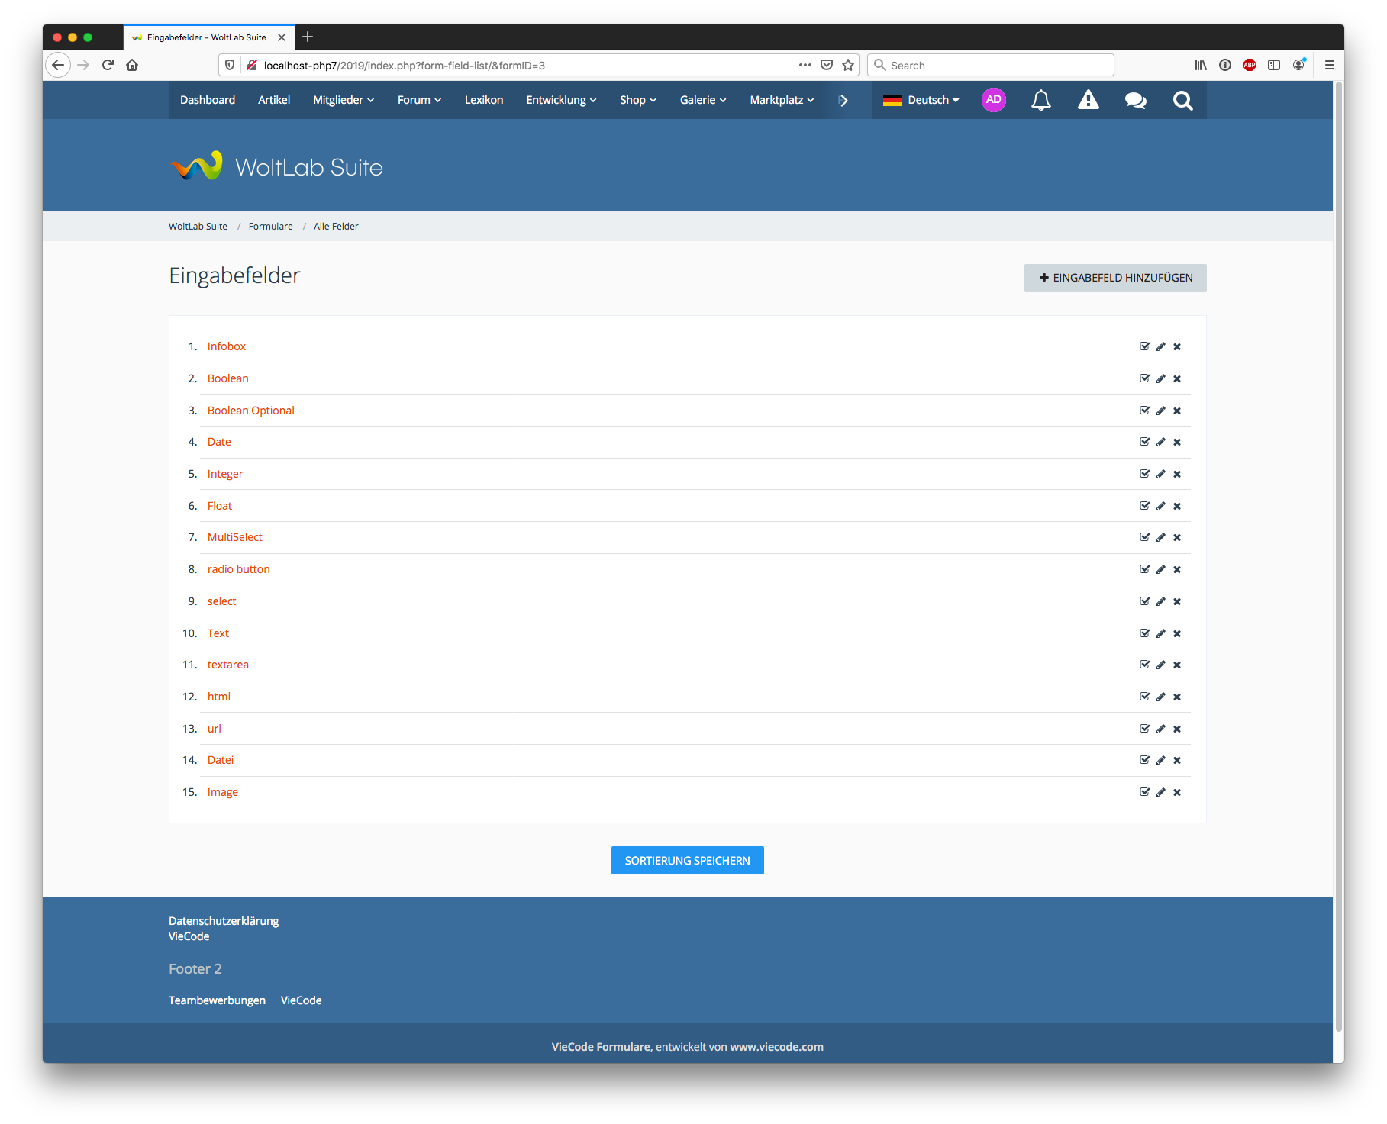Edit the Infobox field with pencil icon
The image size is (1387, 1124).
tap(1160, 346)
